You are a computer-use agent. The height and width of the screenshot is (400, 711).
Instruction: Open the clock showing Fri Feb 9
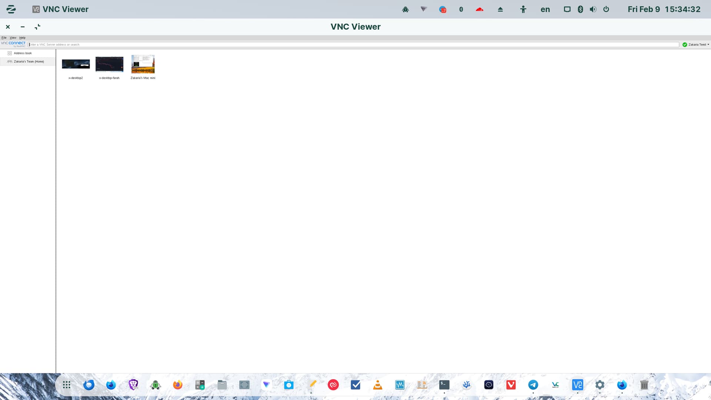pos(664,9)
